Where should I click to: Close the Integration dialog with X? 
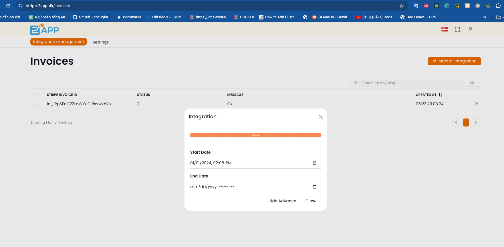320,117
